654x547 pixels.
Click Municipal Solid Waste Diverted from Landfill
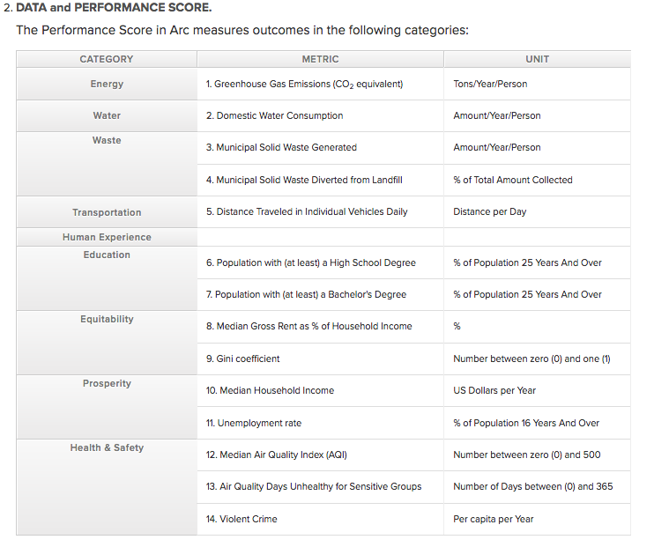click(304, 180)
